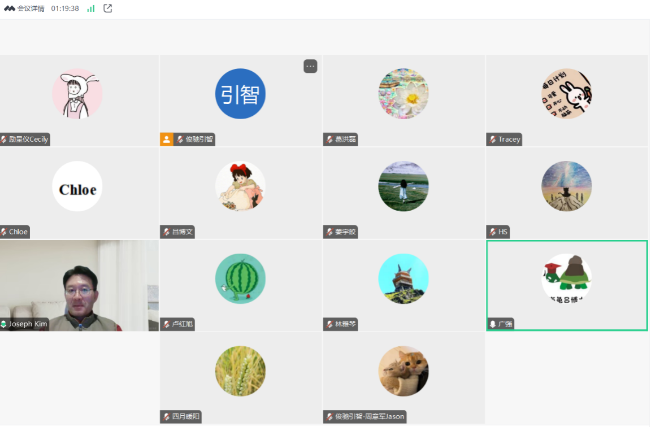Click the 励呈仪Cecily name label
The height and width of the screenshot is (427, 651).
click(28, 140)
